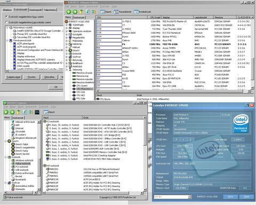
Task: Select show devices by connection radio button
Action: coord(6,22)
